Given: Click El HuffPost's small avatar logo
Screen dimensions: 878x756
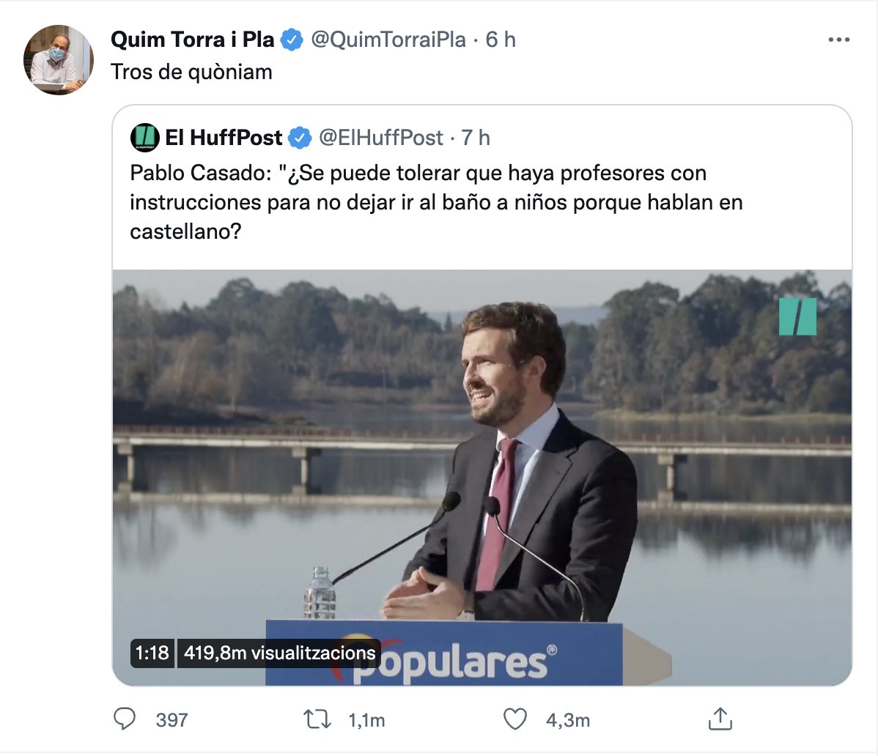Looking at the screenshot, I should point(144,138).
